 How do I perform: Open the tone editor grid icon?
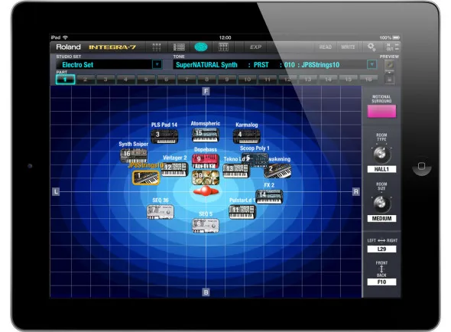pos(223,47)
